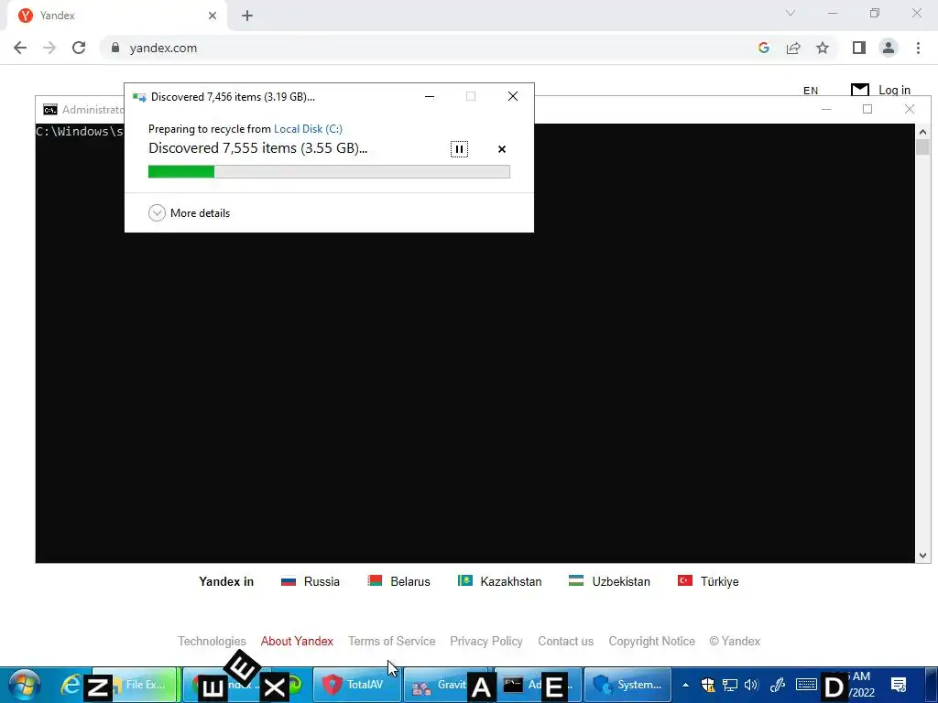938x703 pixels.
Task: Open a new browser tab
Action: pos(247,16)
